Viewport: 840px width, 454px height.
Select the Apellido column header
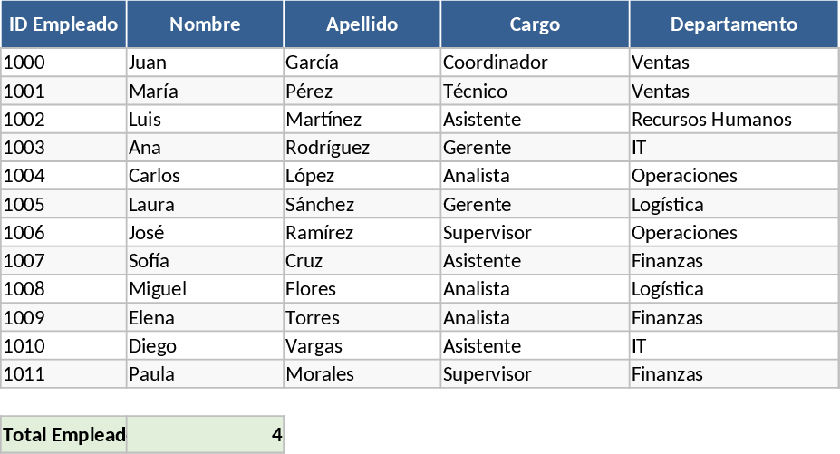362,24
